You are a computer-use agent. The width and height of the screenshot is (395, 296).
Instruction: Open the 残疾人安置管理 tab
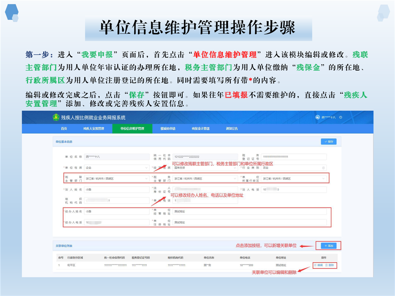93,129
